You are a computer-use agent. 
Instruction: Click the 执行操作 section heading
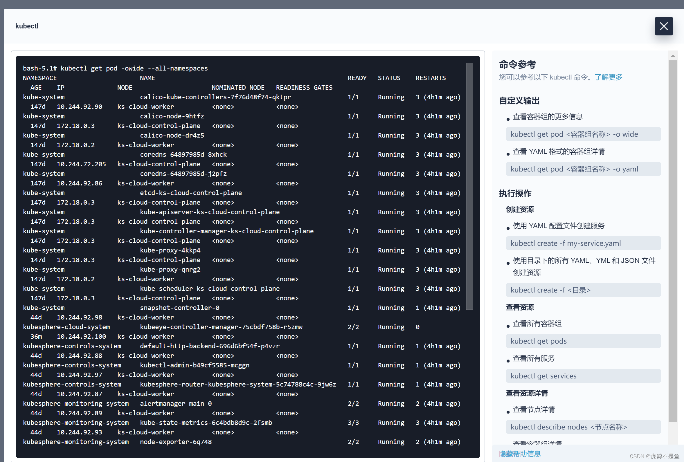tap(515, 193)
